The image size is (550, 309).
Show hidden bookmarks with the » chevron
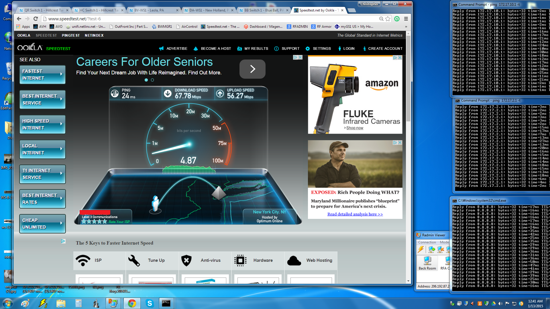click(x=406, y=27)
